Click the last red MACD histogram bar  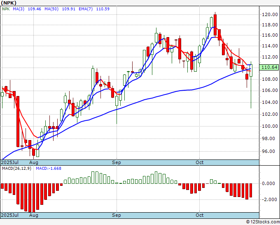coord(251,190)
